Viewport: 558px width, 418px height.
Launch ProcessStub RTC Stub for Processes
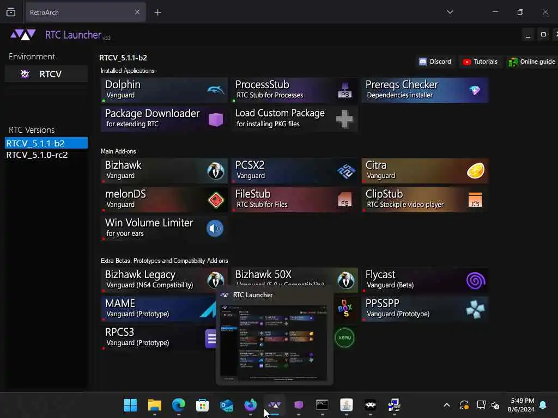[295, 90]
